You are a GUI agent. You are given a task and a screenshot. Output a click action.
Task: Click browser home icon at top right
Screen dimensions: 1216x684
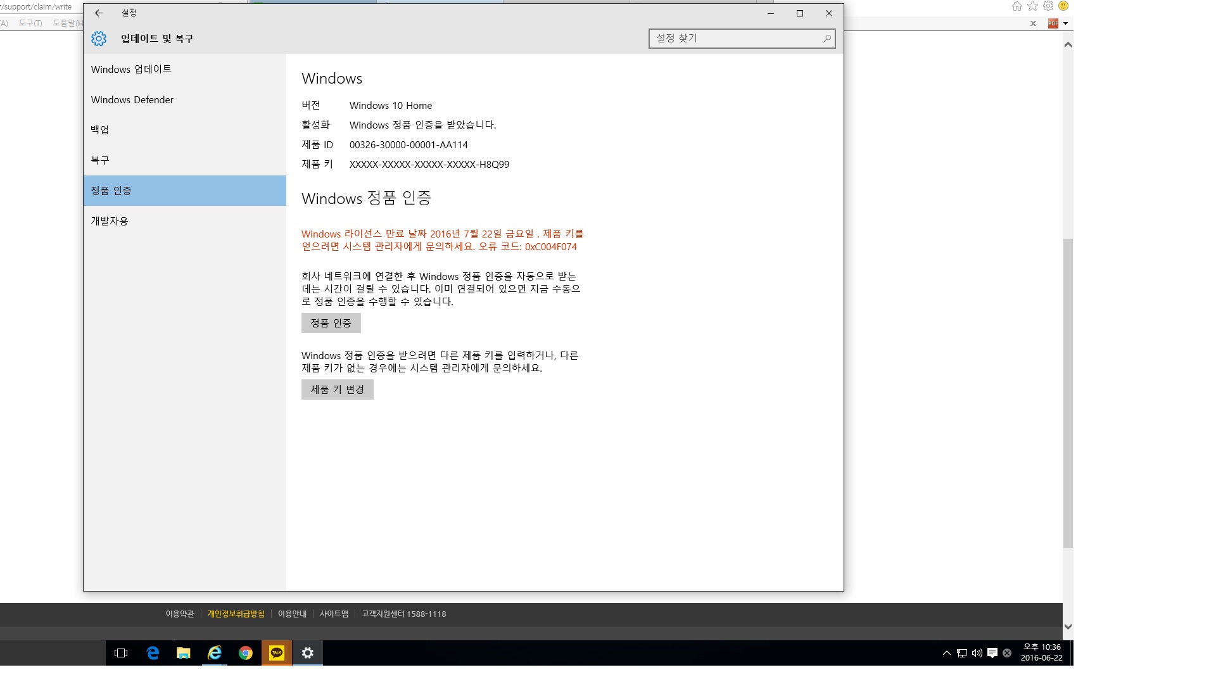(x=1017, y=6)
